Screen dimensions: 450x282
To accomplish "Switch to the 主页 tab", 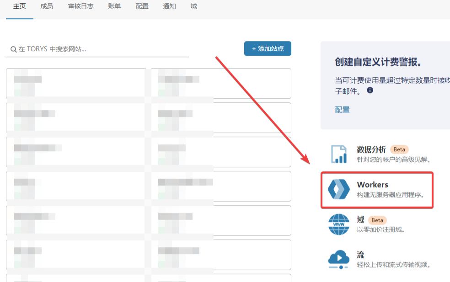I will 20,6.
